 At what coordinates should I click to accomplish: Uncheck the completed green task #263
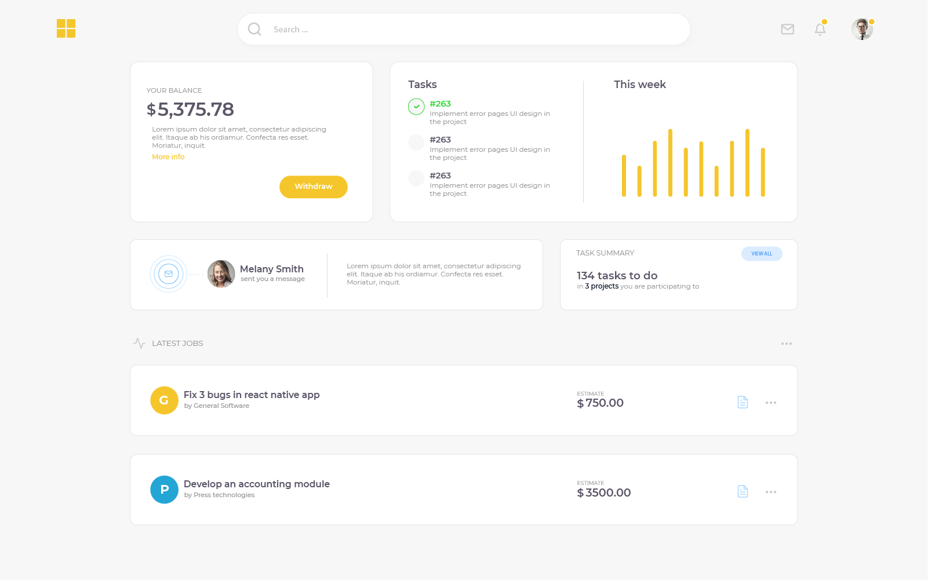tap(416, 107)
